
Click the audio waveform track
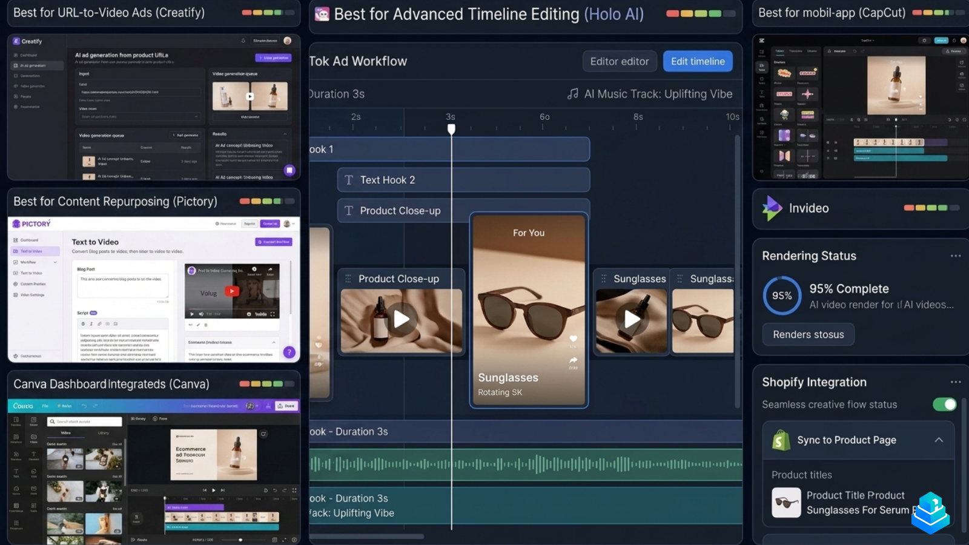pyautogui.click(x=526, y=464)
